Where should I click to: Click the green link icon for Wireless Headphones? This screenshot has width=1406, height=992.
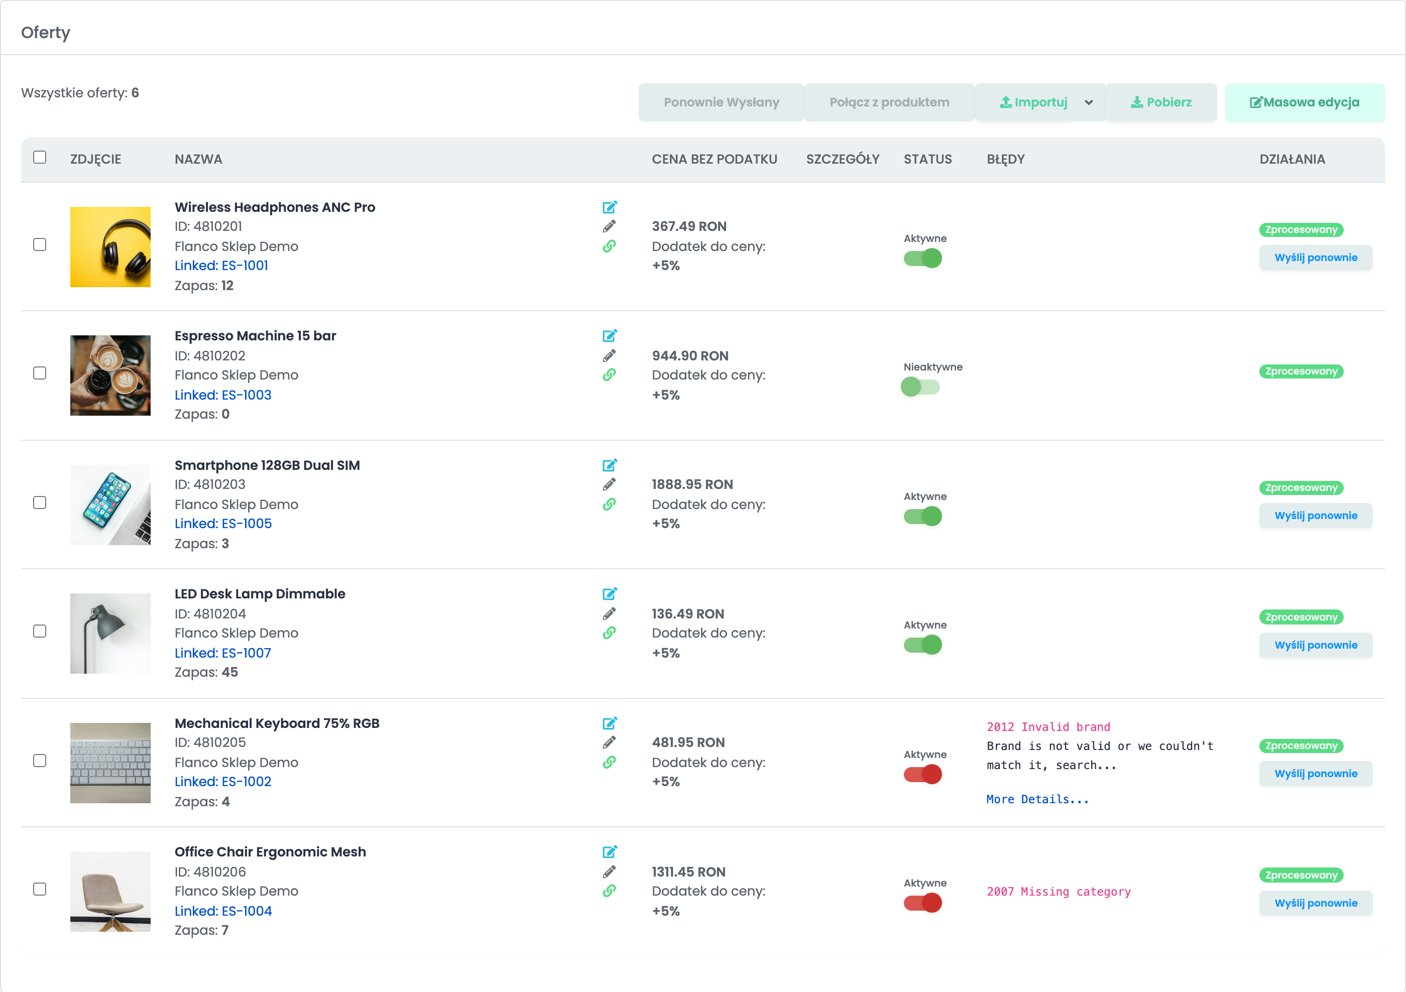click(609, 246)
